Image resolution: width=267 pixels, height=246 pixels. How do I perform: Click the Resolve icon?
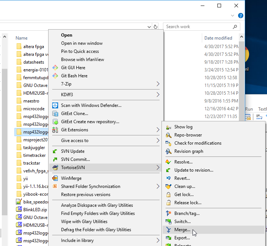pos(168,162)
